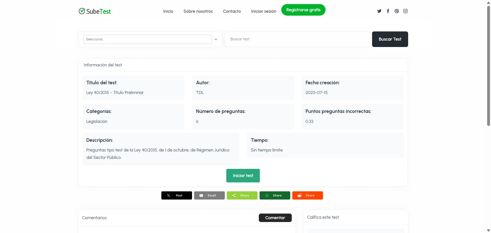
Task: Open the Facebook icon in header
Action: point(388,11)
